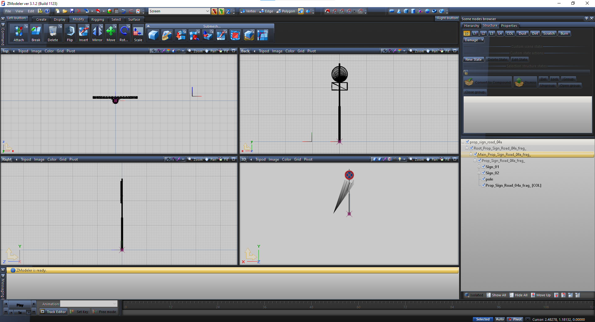The image size is (595, 322).
Task: Toggle X axis constraint
Action: point(214,11)
